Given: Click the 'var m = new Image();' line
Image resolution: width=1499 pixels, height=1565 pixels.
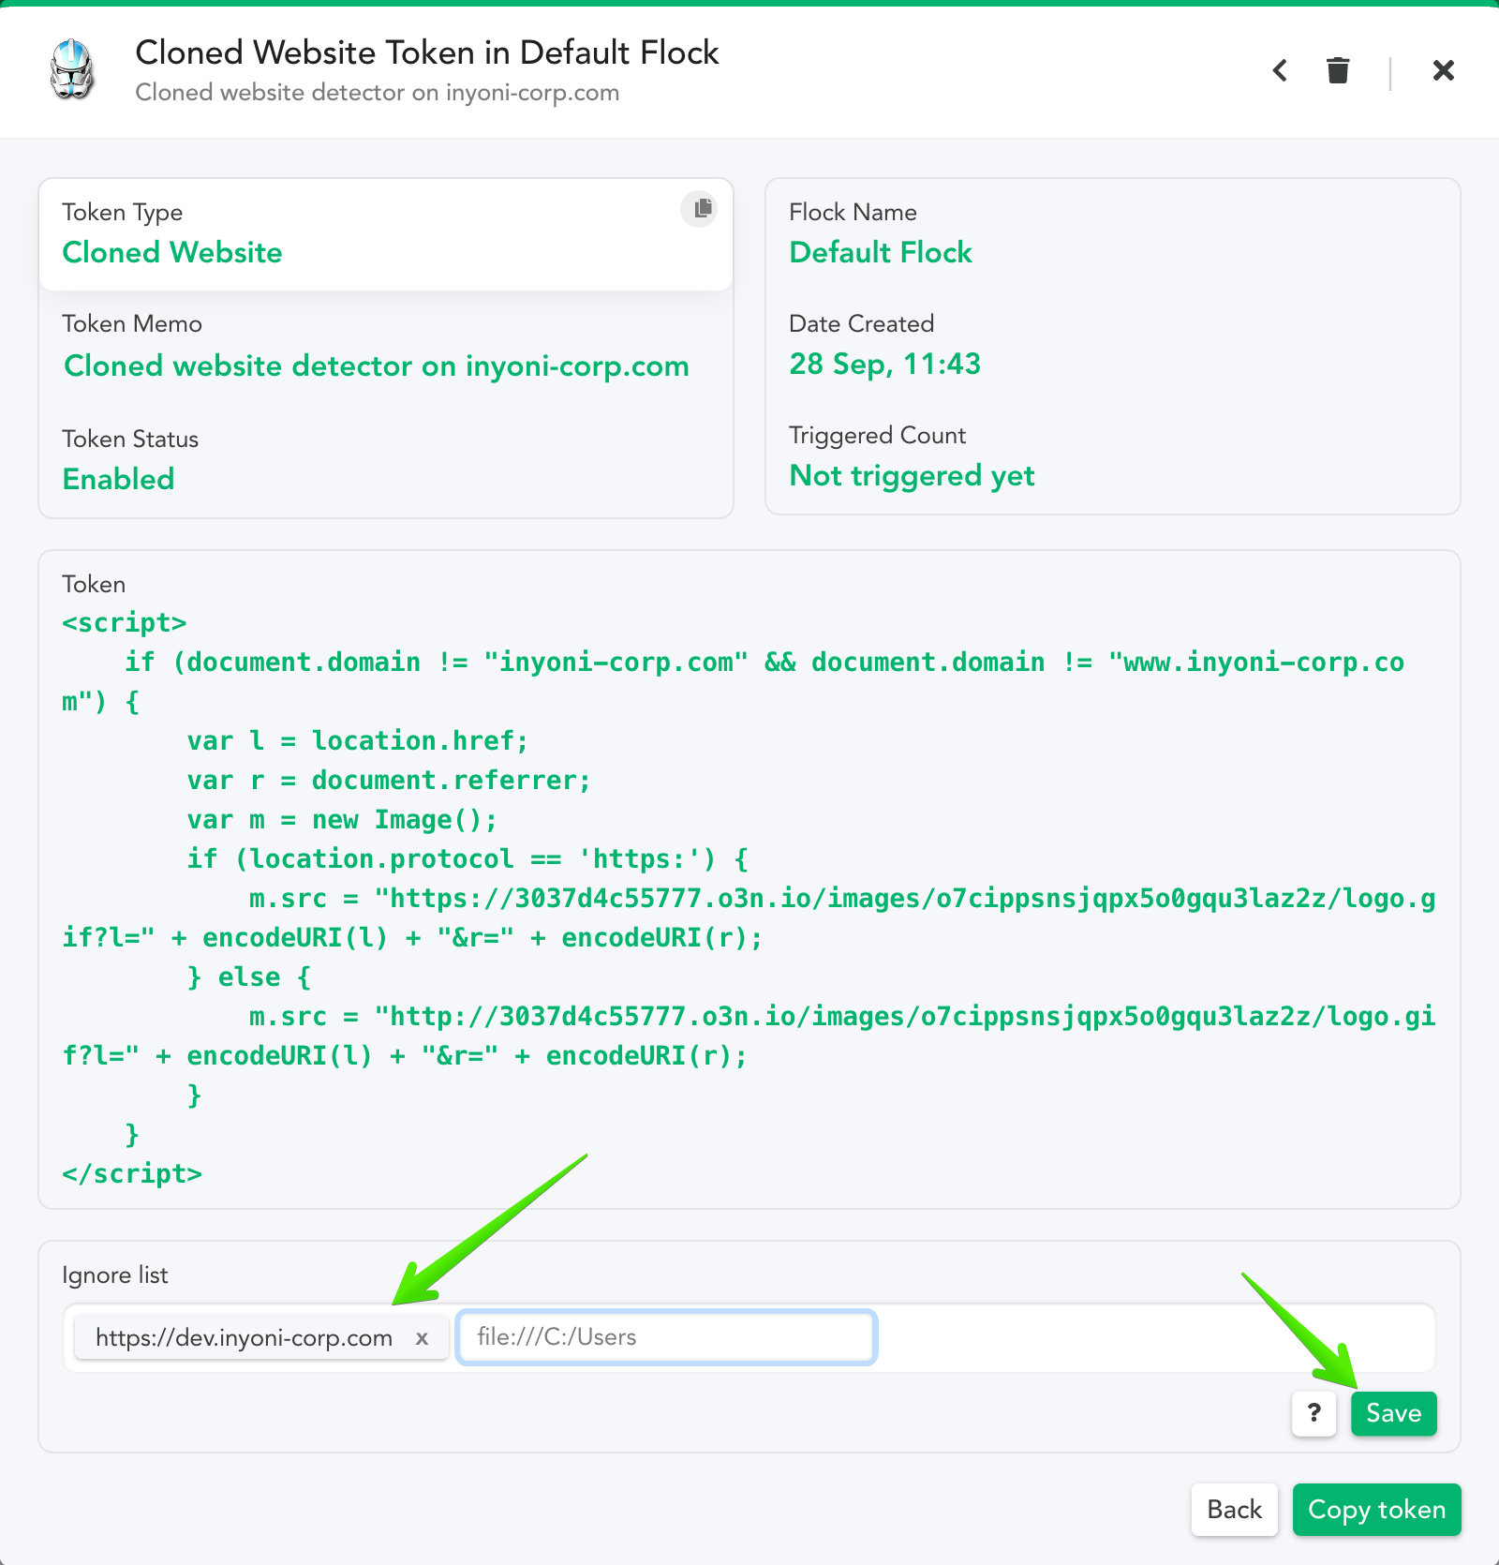Looking at the screenshot, I should point(342,819).
